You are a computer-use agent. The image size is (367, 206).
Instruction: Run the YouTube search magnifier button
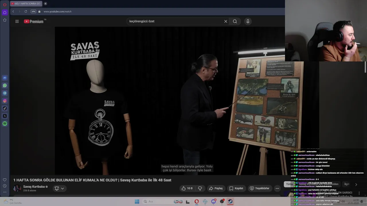click(x=235, y=21)
